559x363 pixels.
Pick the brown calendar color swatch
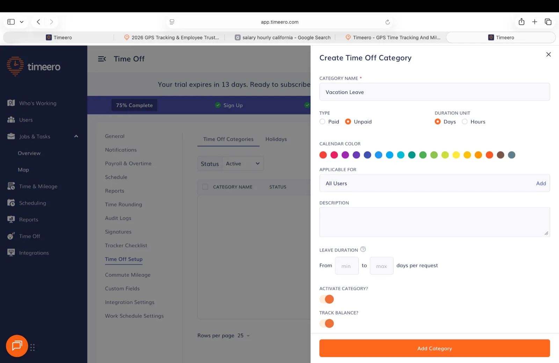(501, 155)
